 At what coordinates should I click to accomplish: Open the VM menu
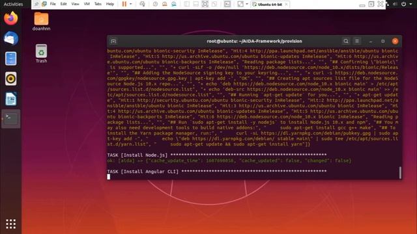[x=87, y=4]
